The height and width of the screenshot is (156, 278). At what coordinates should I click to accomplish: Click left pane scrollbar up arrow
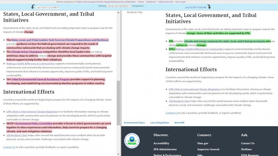(x=118, y=13)
